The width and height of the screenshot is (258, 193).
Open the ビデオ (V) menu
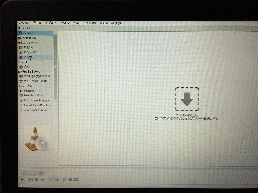tap(65, 23)
